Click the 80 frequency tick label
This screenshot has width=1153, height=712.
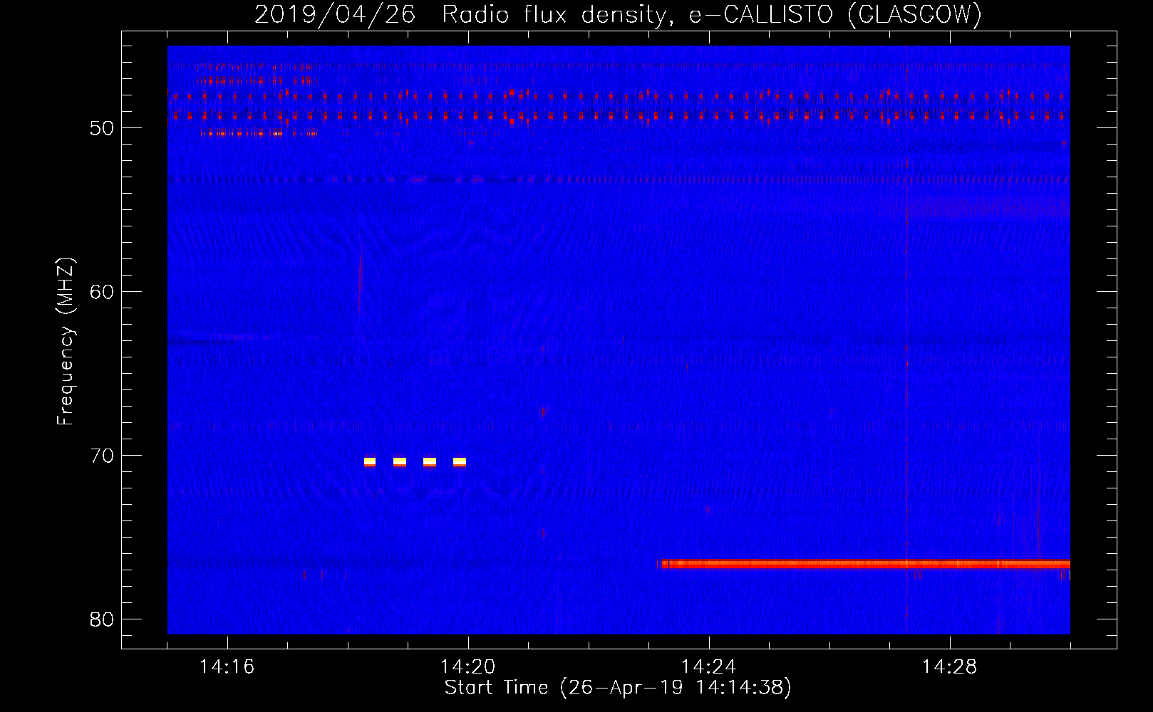tap(102, 619)
